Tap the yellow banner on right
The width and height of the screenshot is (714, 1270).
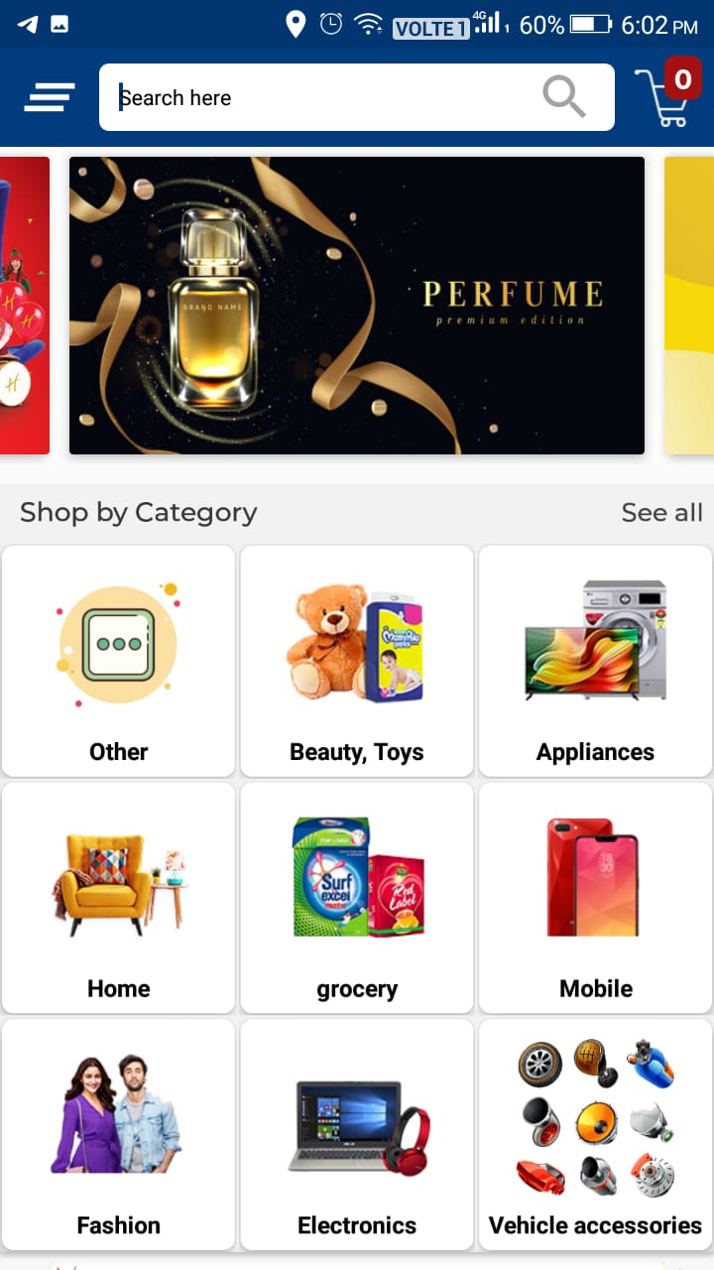[x=689, y=306]
